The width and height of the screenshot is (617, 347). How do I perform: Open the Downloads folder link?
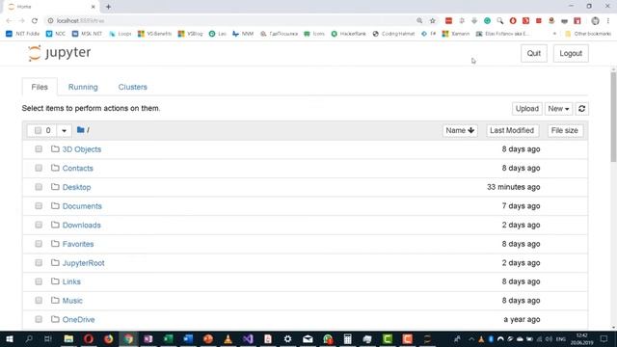click(x=81, y=225)
